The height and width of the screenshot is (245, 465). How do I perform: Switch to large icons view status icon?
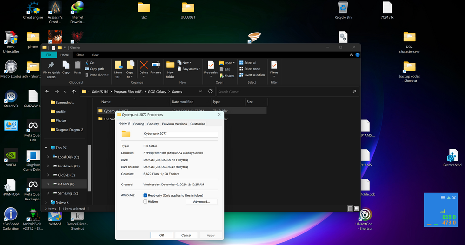click(x=356, y=209)
